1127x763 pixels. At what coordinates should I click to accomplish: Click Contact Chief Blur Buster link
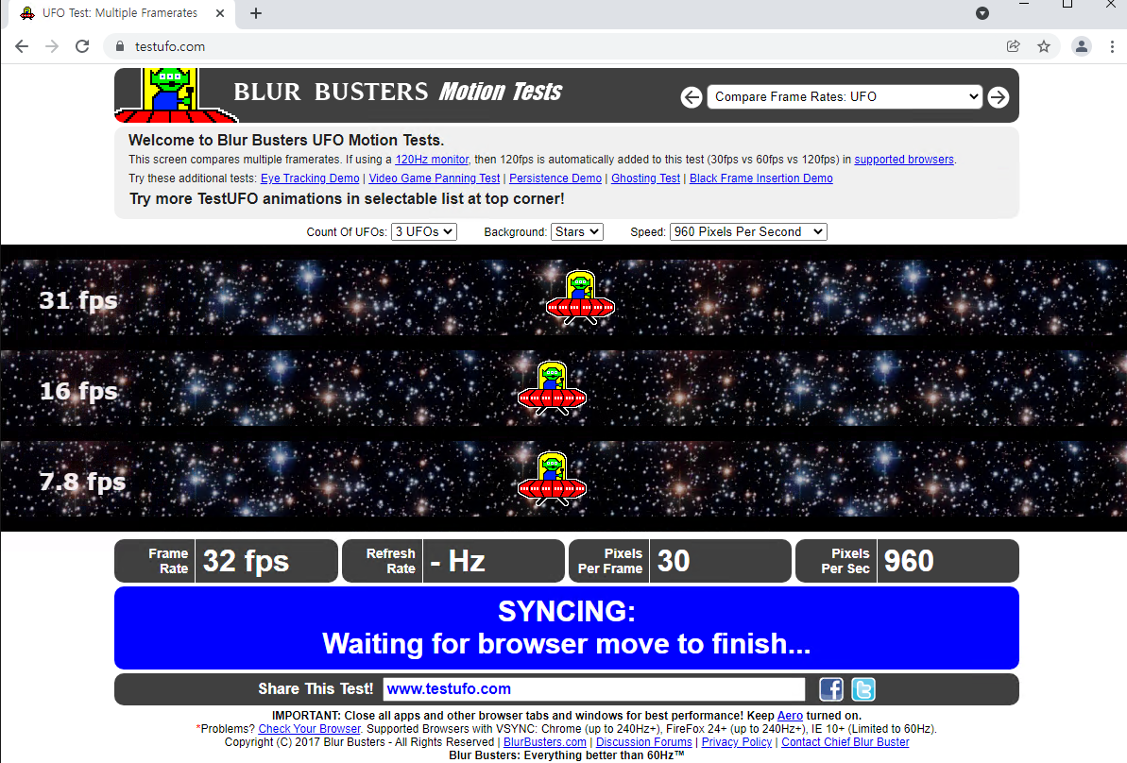click(x=845, y=742)
